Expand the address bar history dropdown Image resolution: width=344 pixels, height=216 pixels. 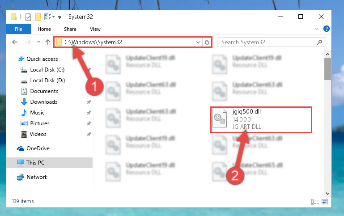198,42
